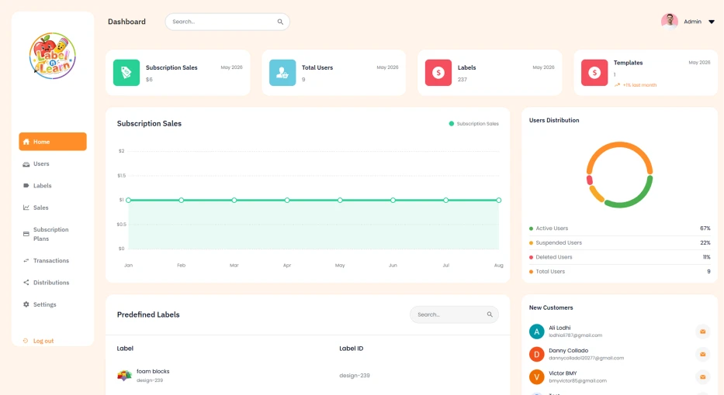Click the Subscription Sales $6 value
The image size is (724, 395).
coord(149,80)
